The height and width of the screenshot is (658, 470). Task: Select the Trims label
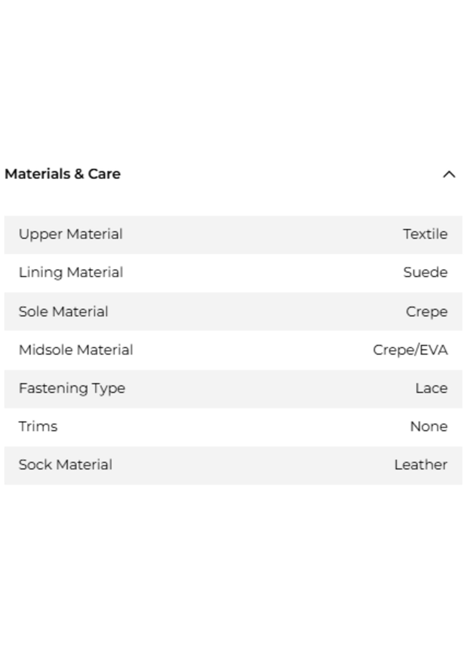click(38, 426)
